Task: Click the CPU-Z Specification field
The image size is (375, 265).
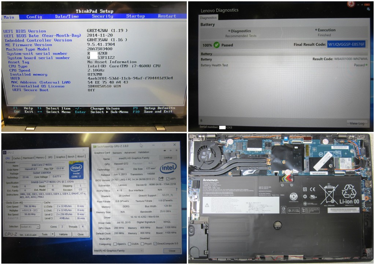Action: pyautogui.click(x=52, y=182)
